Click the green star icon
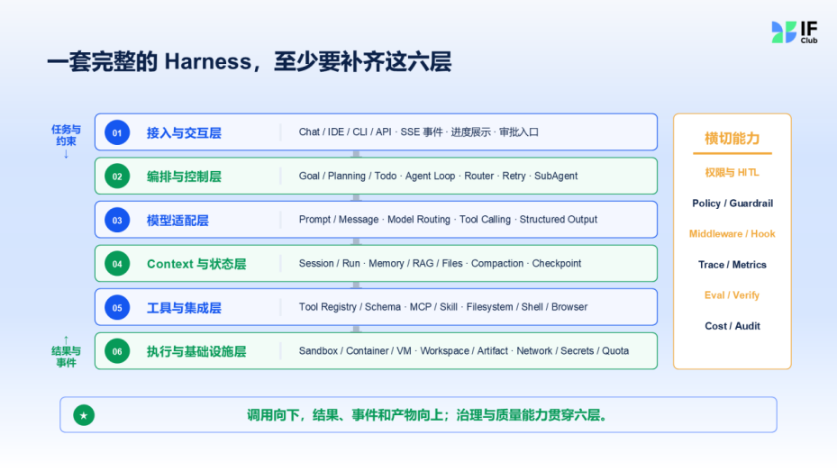Viewport: 837px width, 471px height. pyautogui.click(x=84, y=415)
